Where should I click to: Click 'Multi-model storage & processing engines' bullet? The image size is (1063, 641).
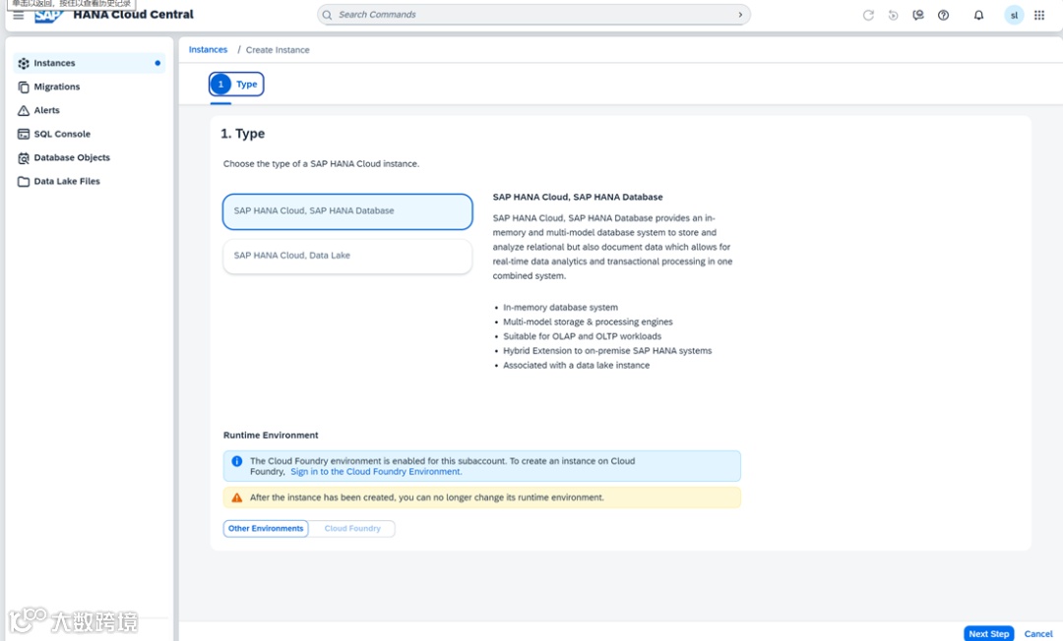(588, 322)
